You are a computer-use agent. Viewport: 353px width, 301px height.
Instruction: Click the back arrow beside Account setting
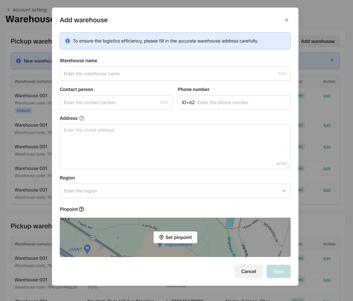coord(9,10)
